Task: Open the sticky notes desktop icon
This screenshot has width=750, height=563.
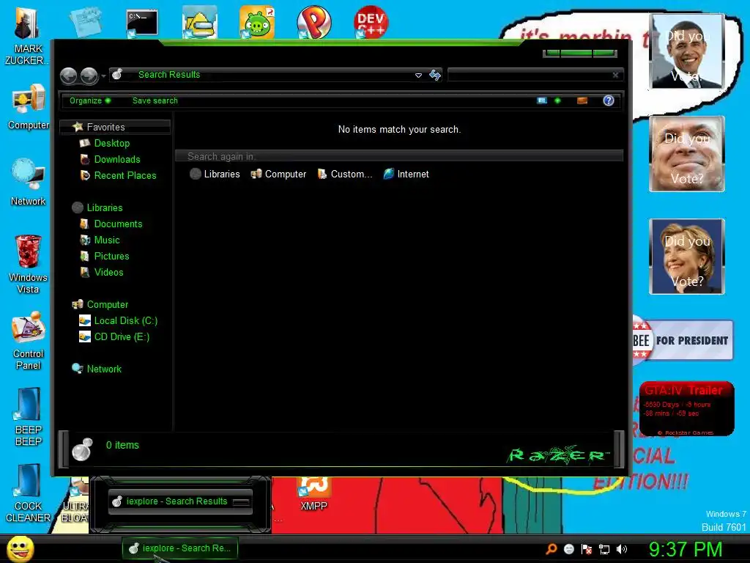Action: click(x=86, y=22)
